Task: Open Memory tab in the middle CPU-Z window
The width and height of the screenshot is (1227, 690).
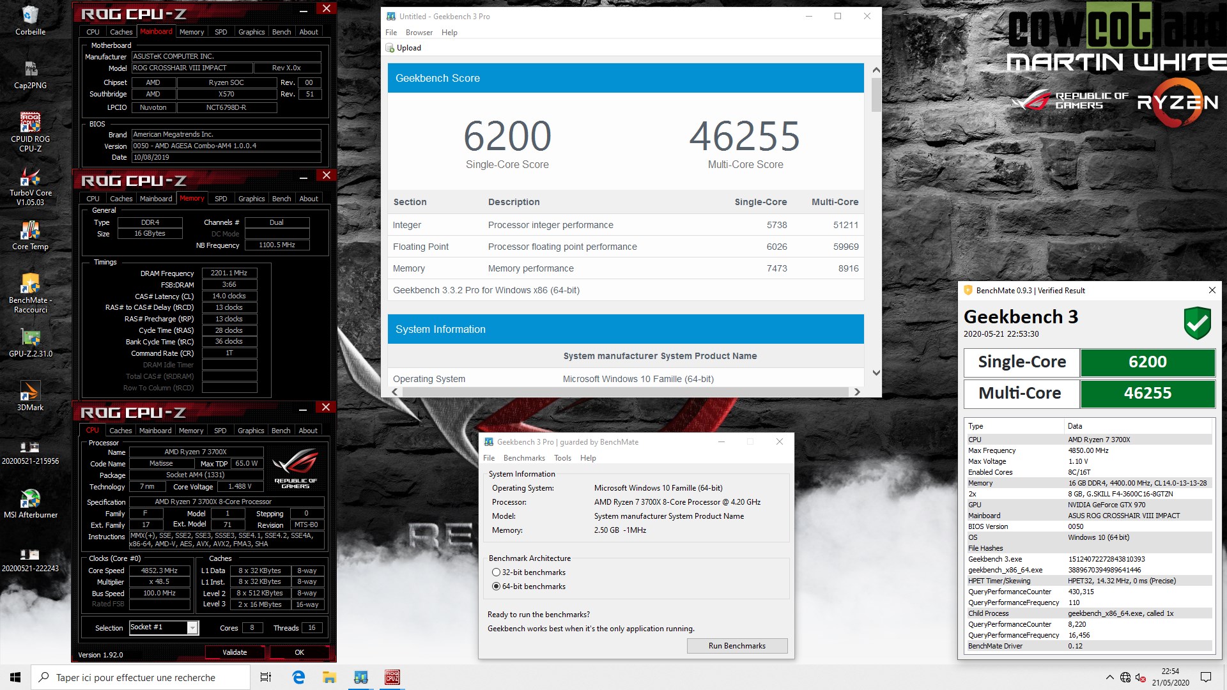Action: [x=192, y=198]
